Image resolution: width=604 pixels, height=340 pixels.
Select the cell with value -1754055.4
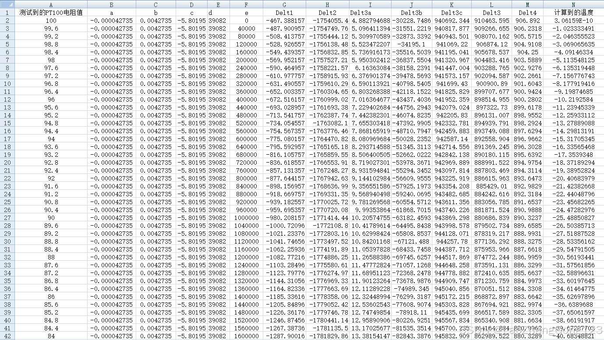[x=328, y=21]
